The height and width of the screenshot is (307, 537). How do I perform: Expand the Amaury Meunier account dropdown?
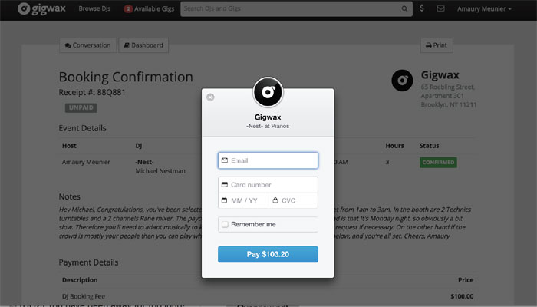484,9
